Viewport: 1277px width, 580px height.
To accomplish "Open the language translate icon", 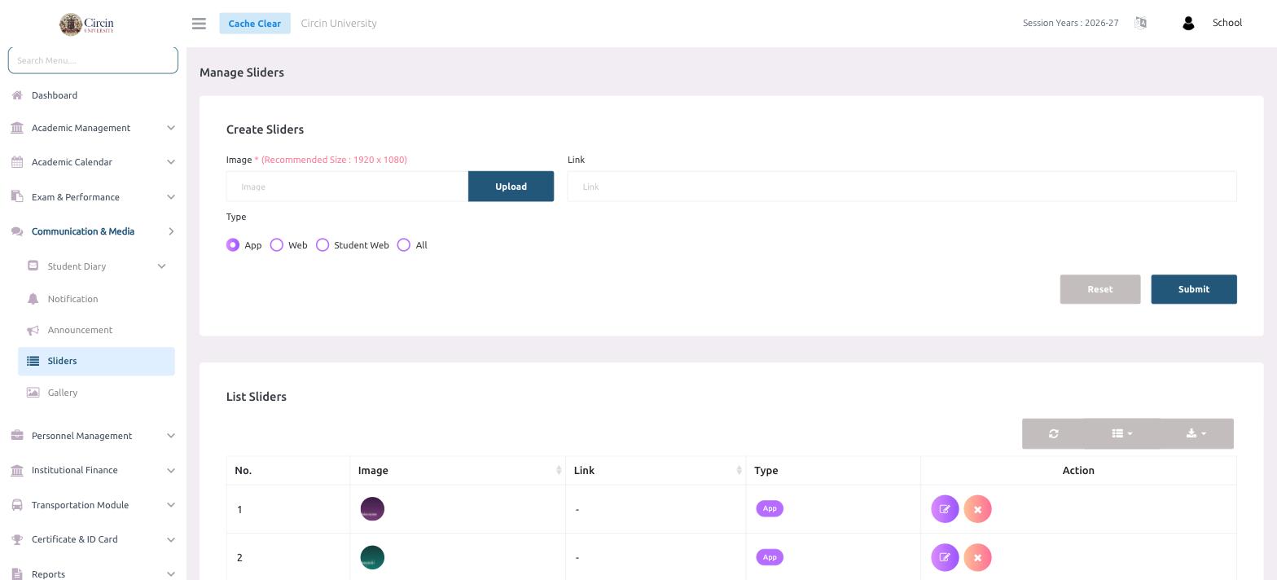I will pyautogui.click(x=1140, y=23).
